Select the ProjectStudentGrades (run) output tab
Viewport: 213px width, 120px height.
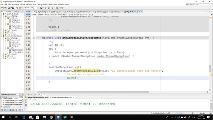(x=38, y=98)
